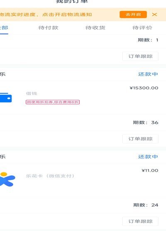Tap the 还款中 status of 乐花卡 order

(148, 157)
